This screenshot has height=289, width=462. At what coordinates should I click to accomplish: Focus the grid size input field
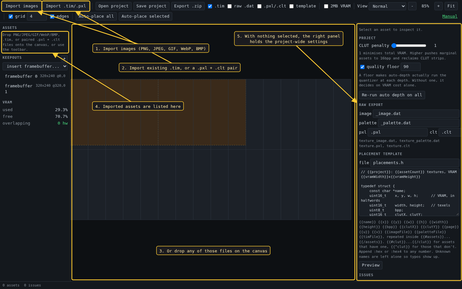pyautogui.click(x=37, y=16)
